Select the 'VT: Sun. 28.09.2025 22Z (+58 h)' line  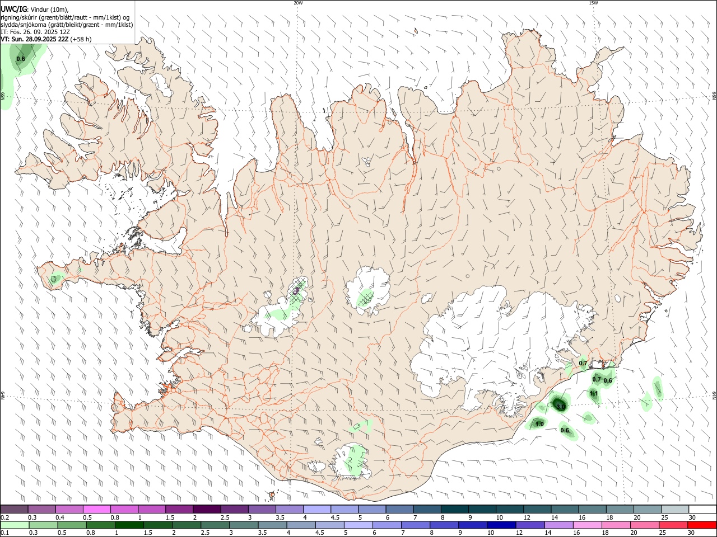(46, 39)
